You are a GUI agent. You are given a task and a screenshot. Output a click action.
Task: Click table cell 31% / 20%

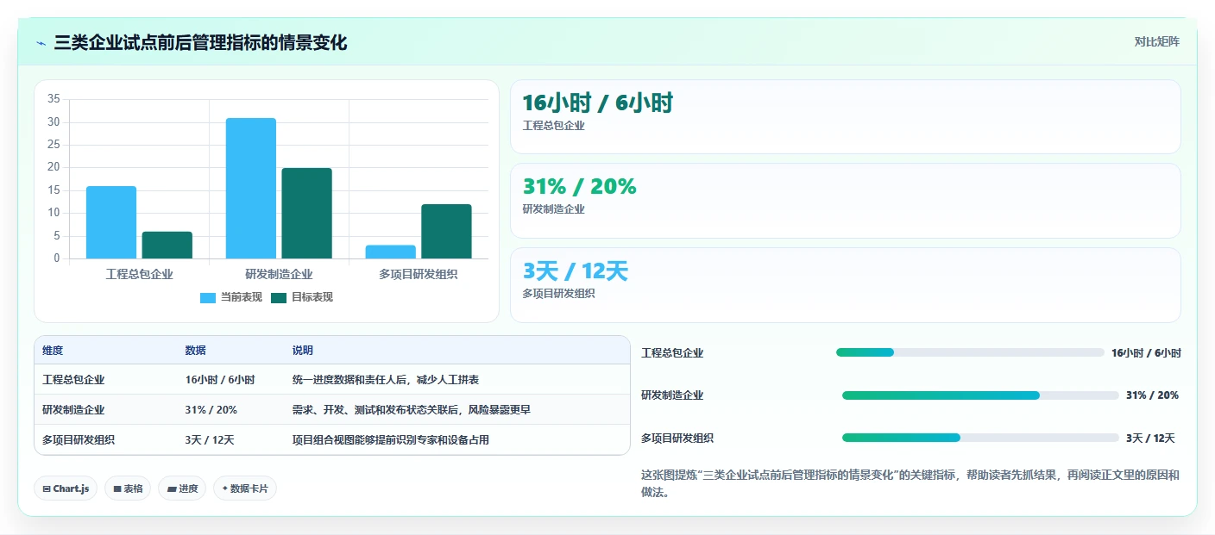[211, 410]
